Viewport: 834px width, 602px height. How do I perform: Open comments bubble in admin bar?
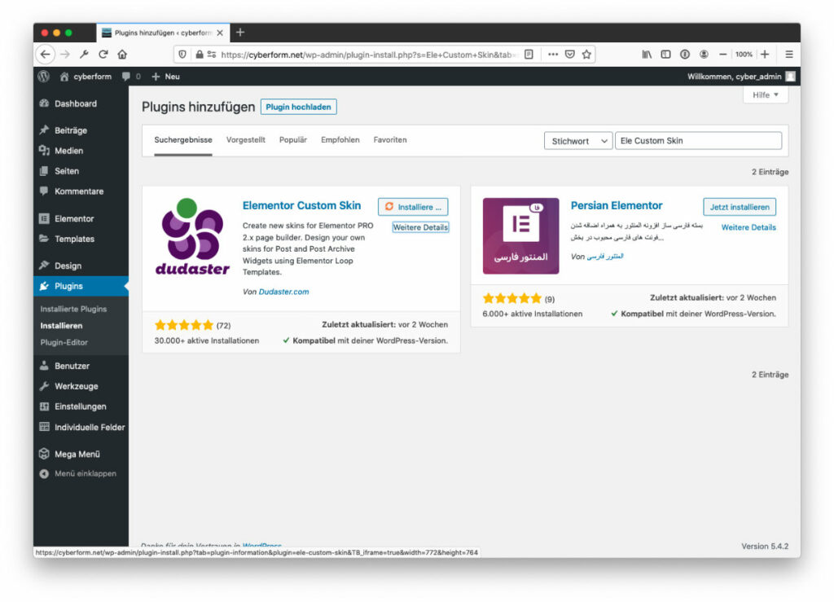click(125, 77)
